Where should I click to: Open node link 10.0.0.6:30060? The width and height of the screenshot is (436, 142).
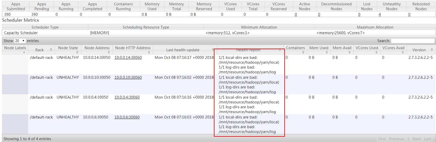[x=127, y=117]
